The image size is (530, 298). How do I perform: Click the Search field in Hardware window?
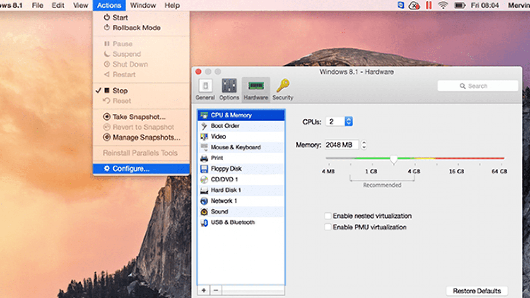point(478,86)
